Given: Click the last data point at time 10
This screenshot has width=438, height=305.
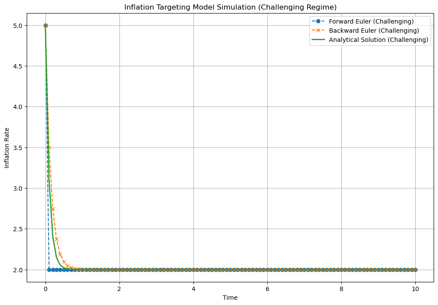Looking at the screenshot, I should [415, 270].
